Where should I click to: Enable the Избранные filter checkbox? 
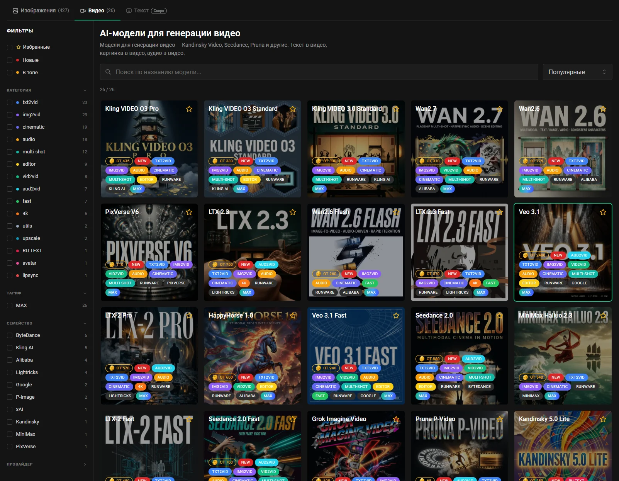10,47
